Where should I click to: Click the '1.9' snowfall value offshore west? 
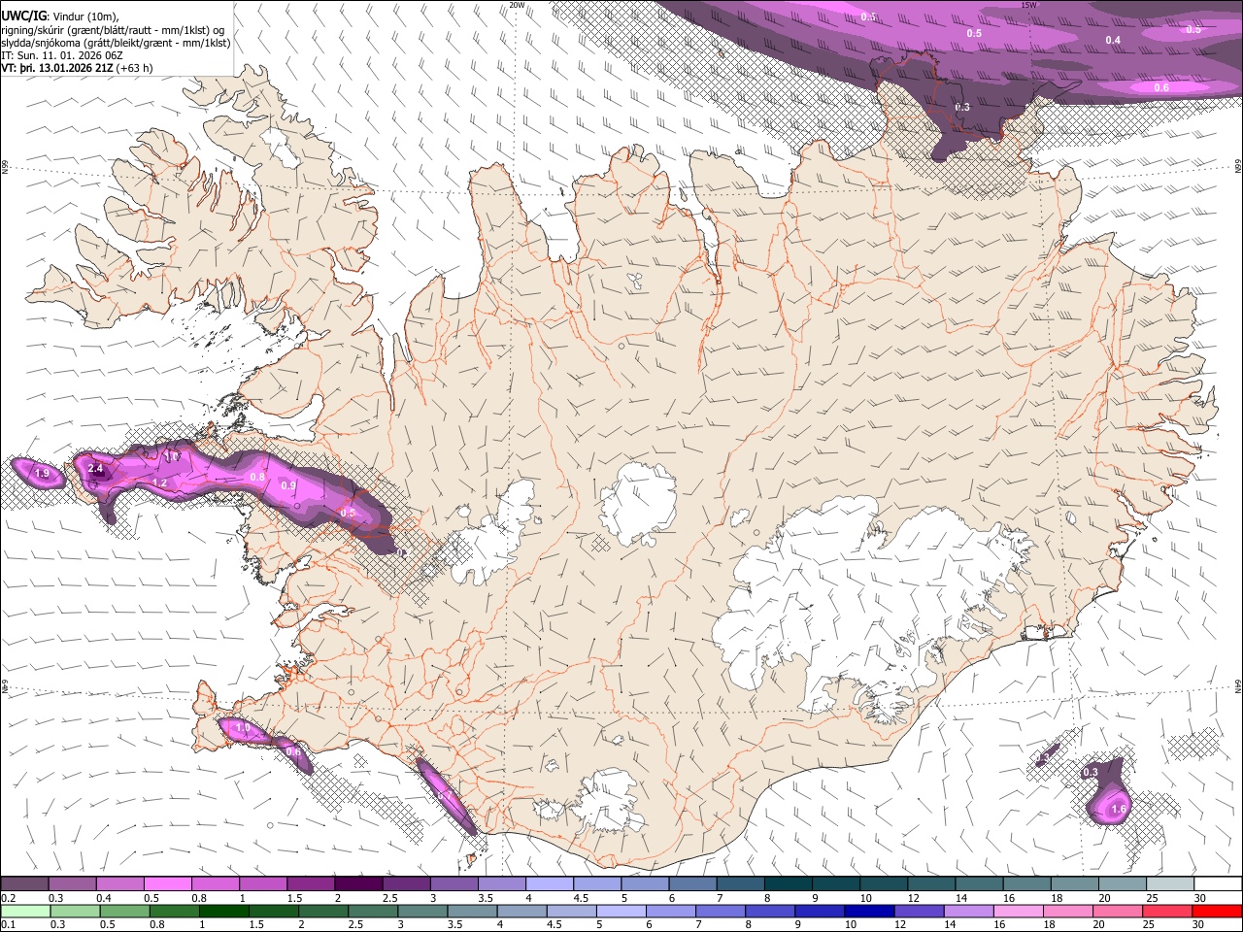42,473
